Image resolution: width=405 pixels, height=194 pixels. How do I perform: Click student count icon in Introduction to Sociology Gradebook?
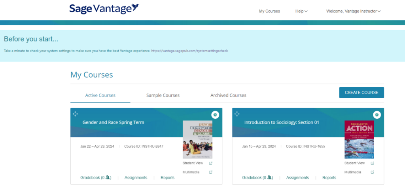269,177
